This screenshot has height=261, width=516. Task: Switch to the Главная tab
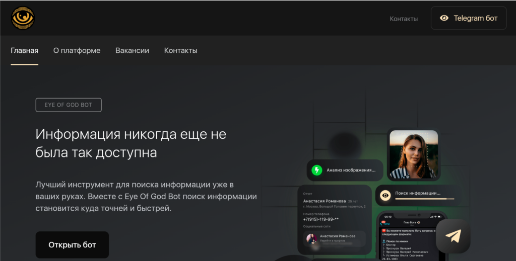[24, 51]
